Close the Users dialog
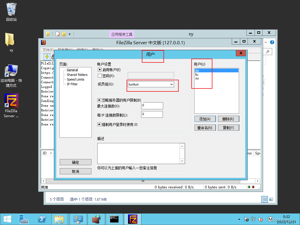The height and width of the screenshot is (225, 300). 241,53
